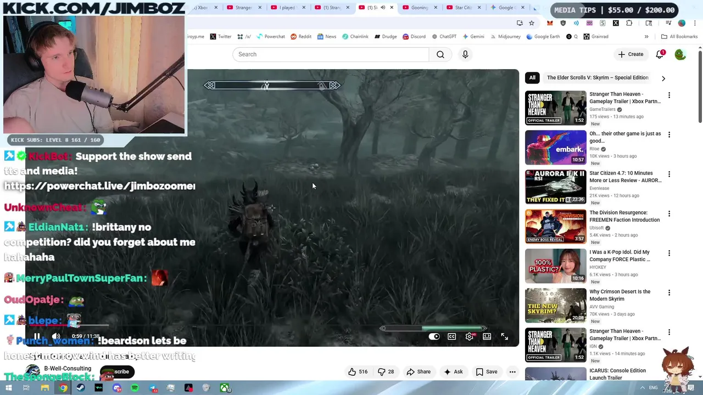703x395 pixels.
Task: Open Reddit bookmark
Action: point(301,37)
